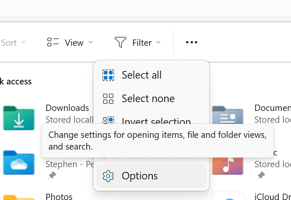Expand the Sort dropdown chevron
The width and height of the screenshot is (291, 200).
point(24,42)
